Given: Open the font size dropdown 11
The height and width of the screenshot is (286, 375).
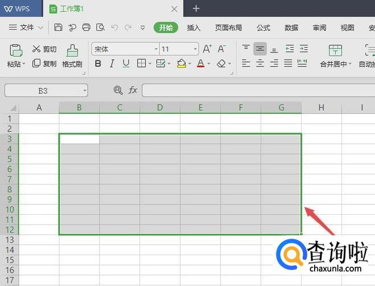Looking at the screenshot, I should point(195,49).
